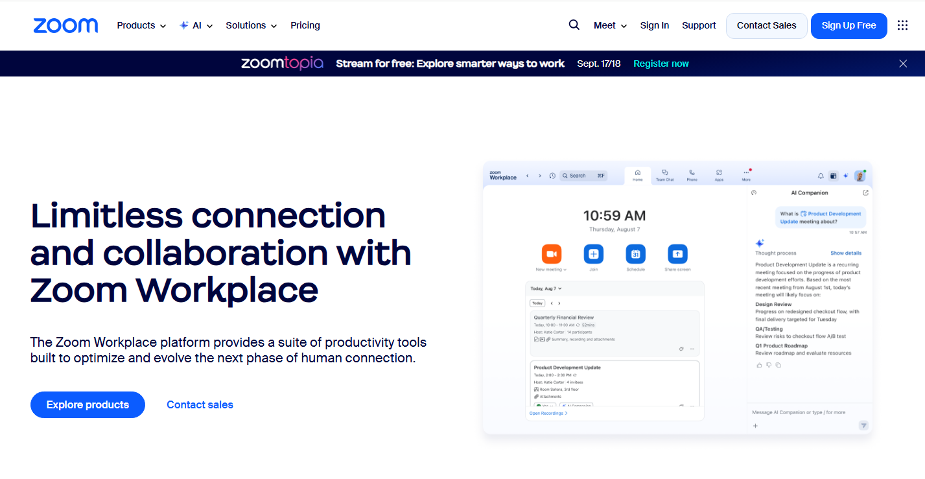The height and width of the screenshot is (479, 925).
Task: Click the blue Join icon
Action: tap(593, 253)
